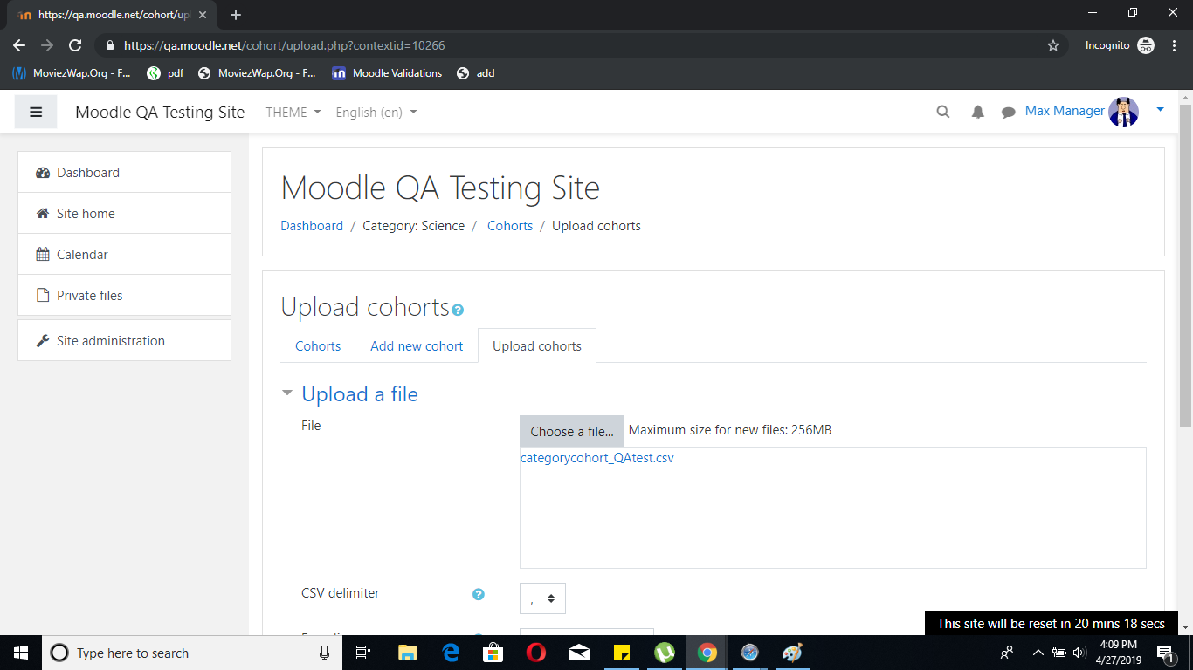Open a new browser tab with plus

pos(236,15)
